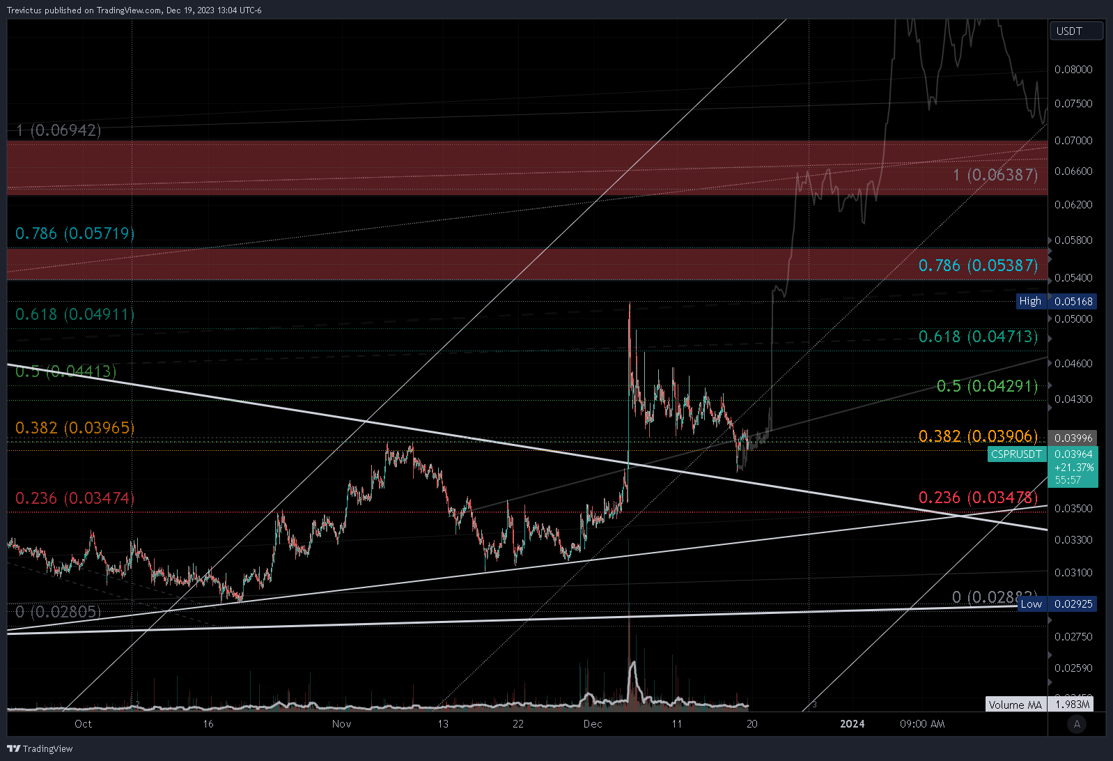Image resolution: width=1113 pixels, height=761 pixels.
Task: Click the 0.07000 price scale label
Action: coord(1073,141)
